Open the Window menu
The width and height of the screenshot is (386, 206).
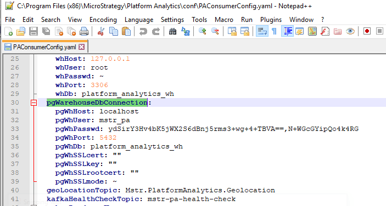coord(301,20)
